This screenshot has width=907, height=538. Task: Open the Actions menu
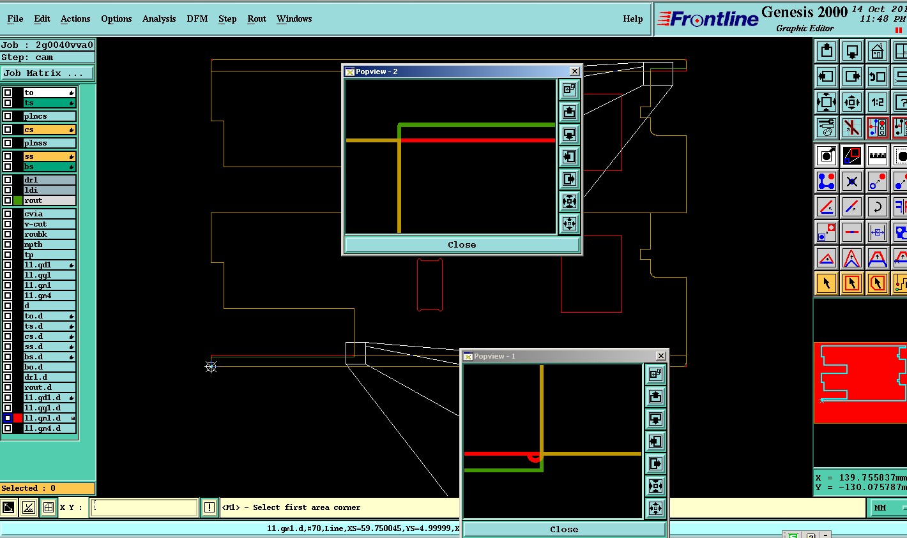coord(75,19)
